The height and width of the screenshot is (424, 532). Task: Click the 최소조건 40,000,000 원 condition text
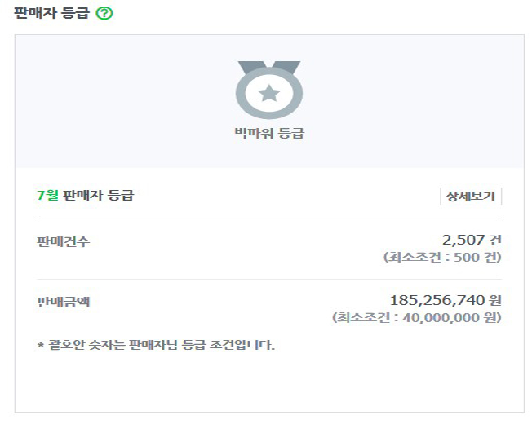click(x=416, y=317)
